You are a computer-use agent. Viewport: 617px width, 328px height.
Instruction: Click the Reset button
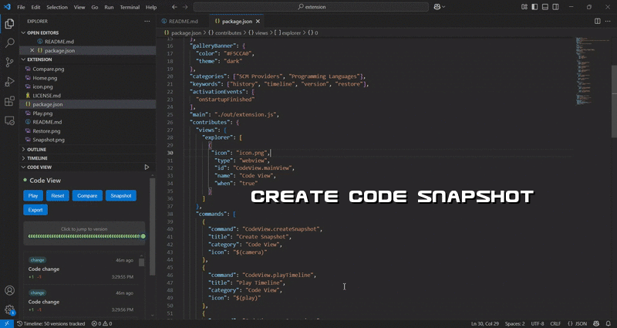(57, 196)
